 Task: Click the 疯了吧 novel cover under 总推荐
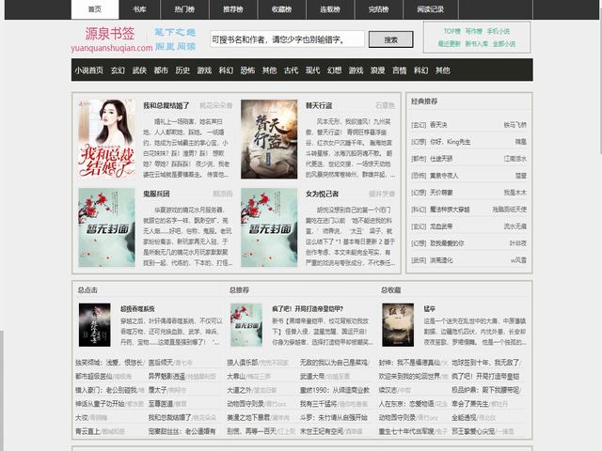coord(246,326)
